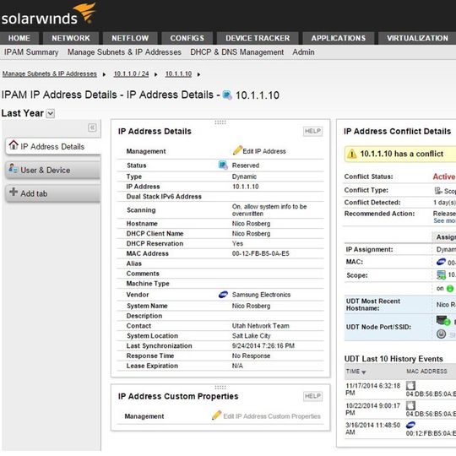The width and height of the screenshot is (456, 456).
Task: Click the No Response value in Response Time row
Action: tap(252, 356)
